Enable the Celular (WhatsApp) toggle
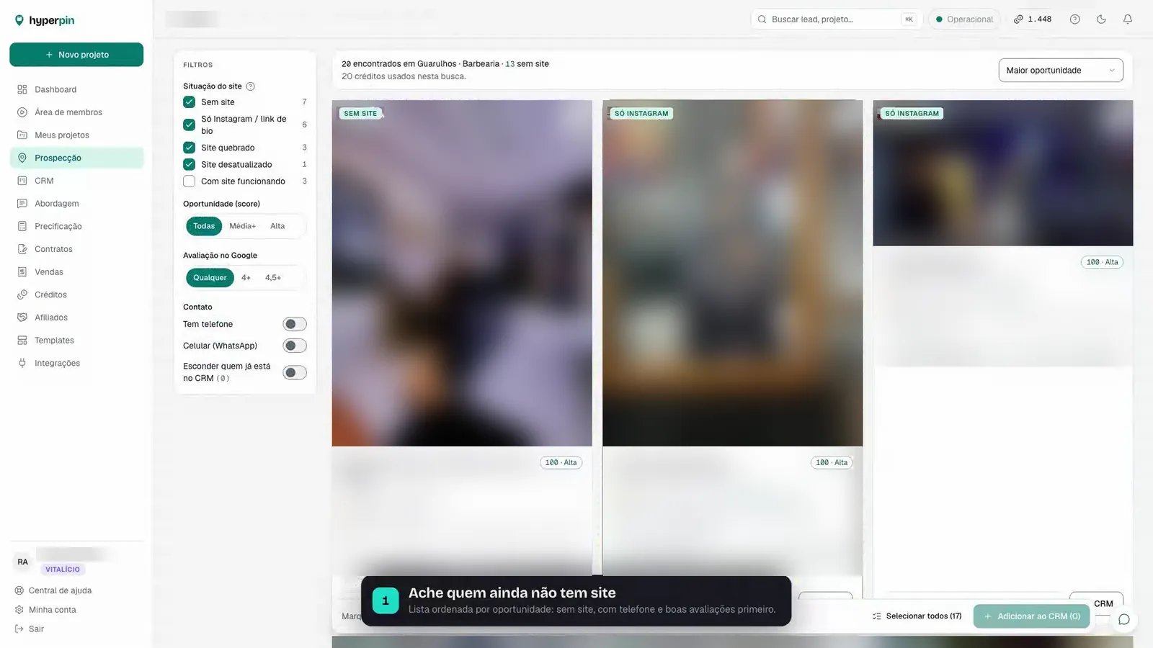 295,346
